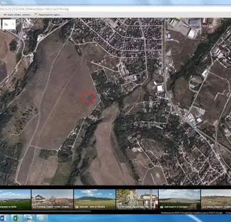
Task: Open the picture viewer taskbar icon
Action: pyautogui.click(x=29, y=218)
